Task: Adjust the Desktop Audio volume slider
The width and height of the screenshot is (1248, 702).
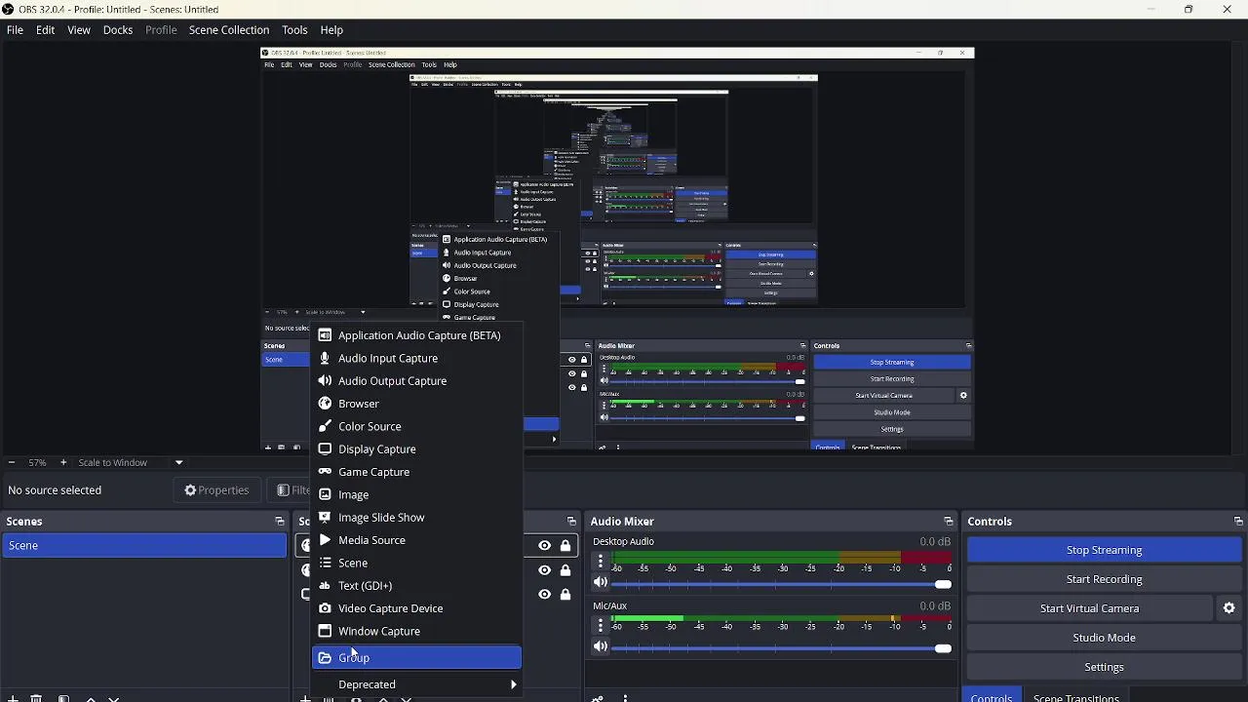Action: 782,584
